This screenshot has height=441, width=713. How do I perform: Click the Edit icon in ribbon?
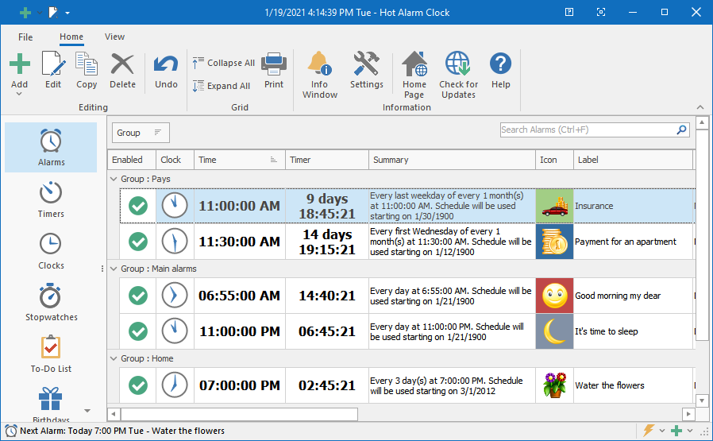[53, 64]
